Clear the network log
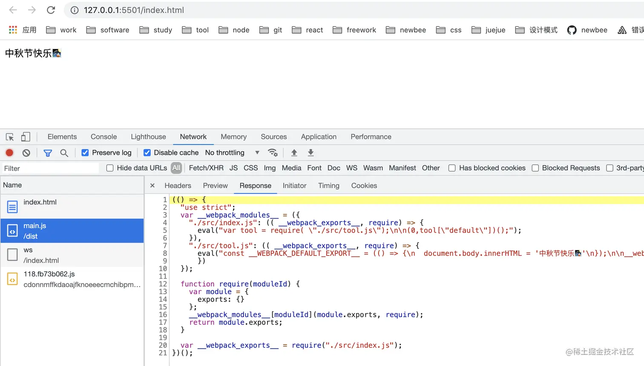 (26, 153)
